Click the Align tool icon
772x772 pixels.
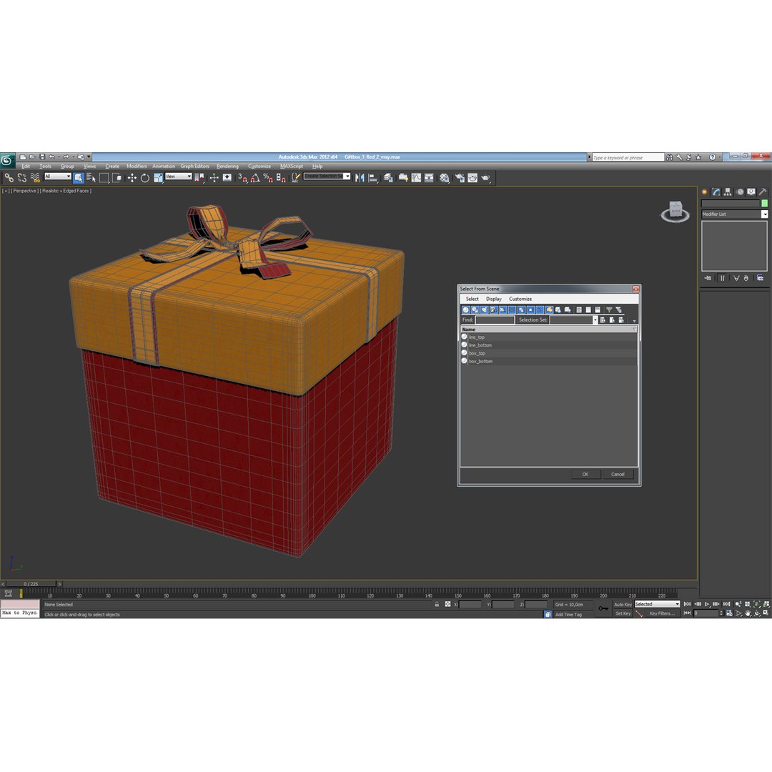tap(372, 178)
